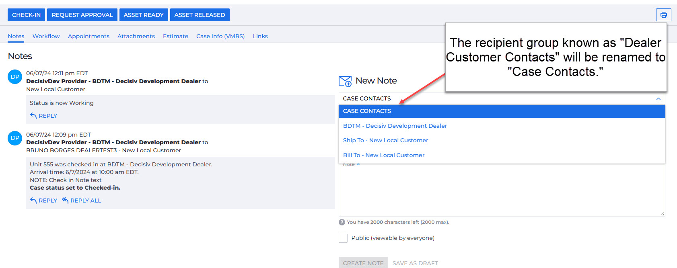The width and height of the screenshot is (677, 268).
Task: Select Ship To - New Local Customer
Action: tap(385, 140)
